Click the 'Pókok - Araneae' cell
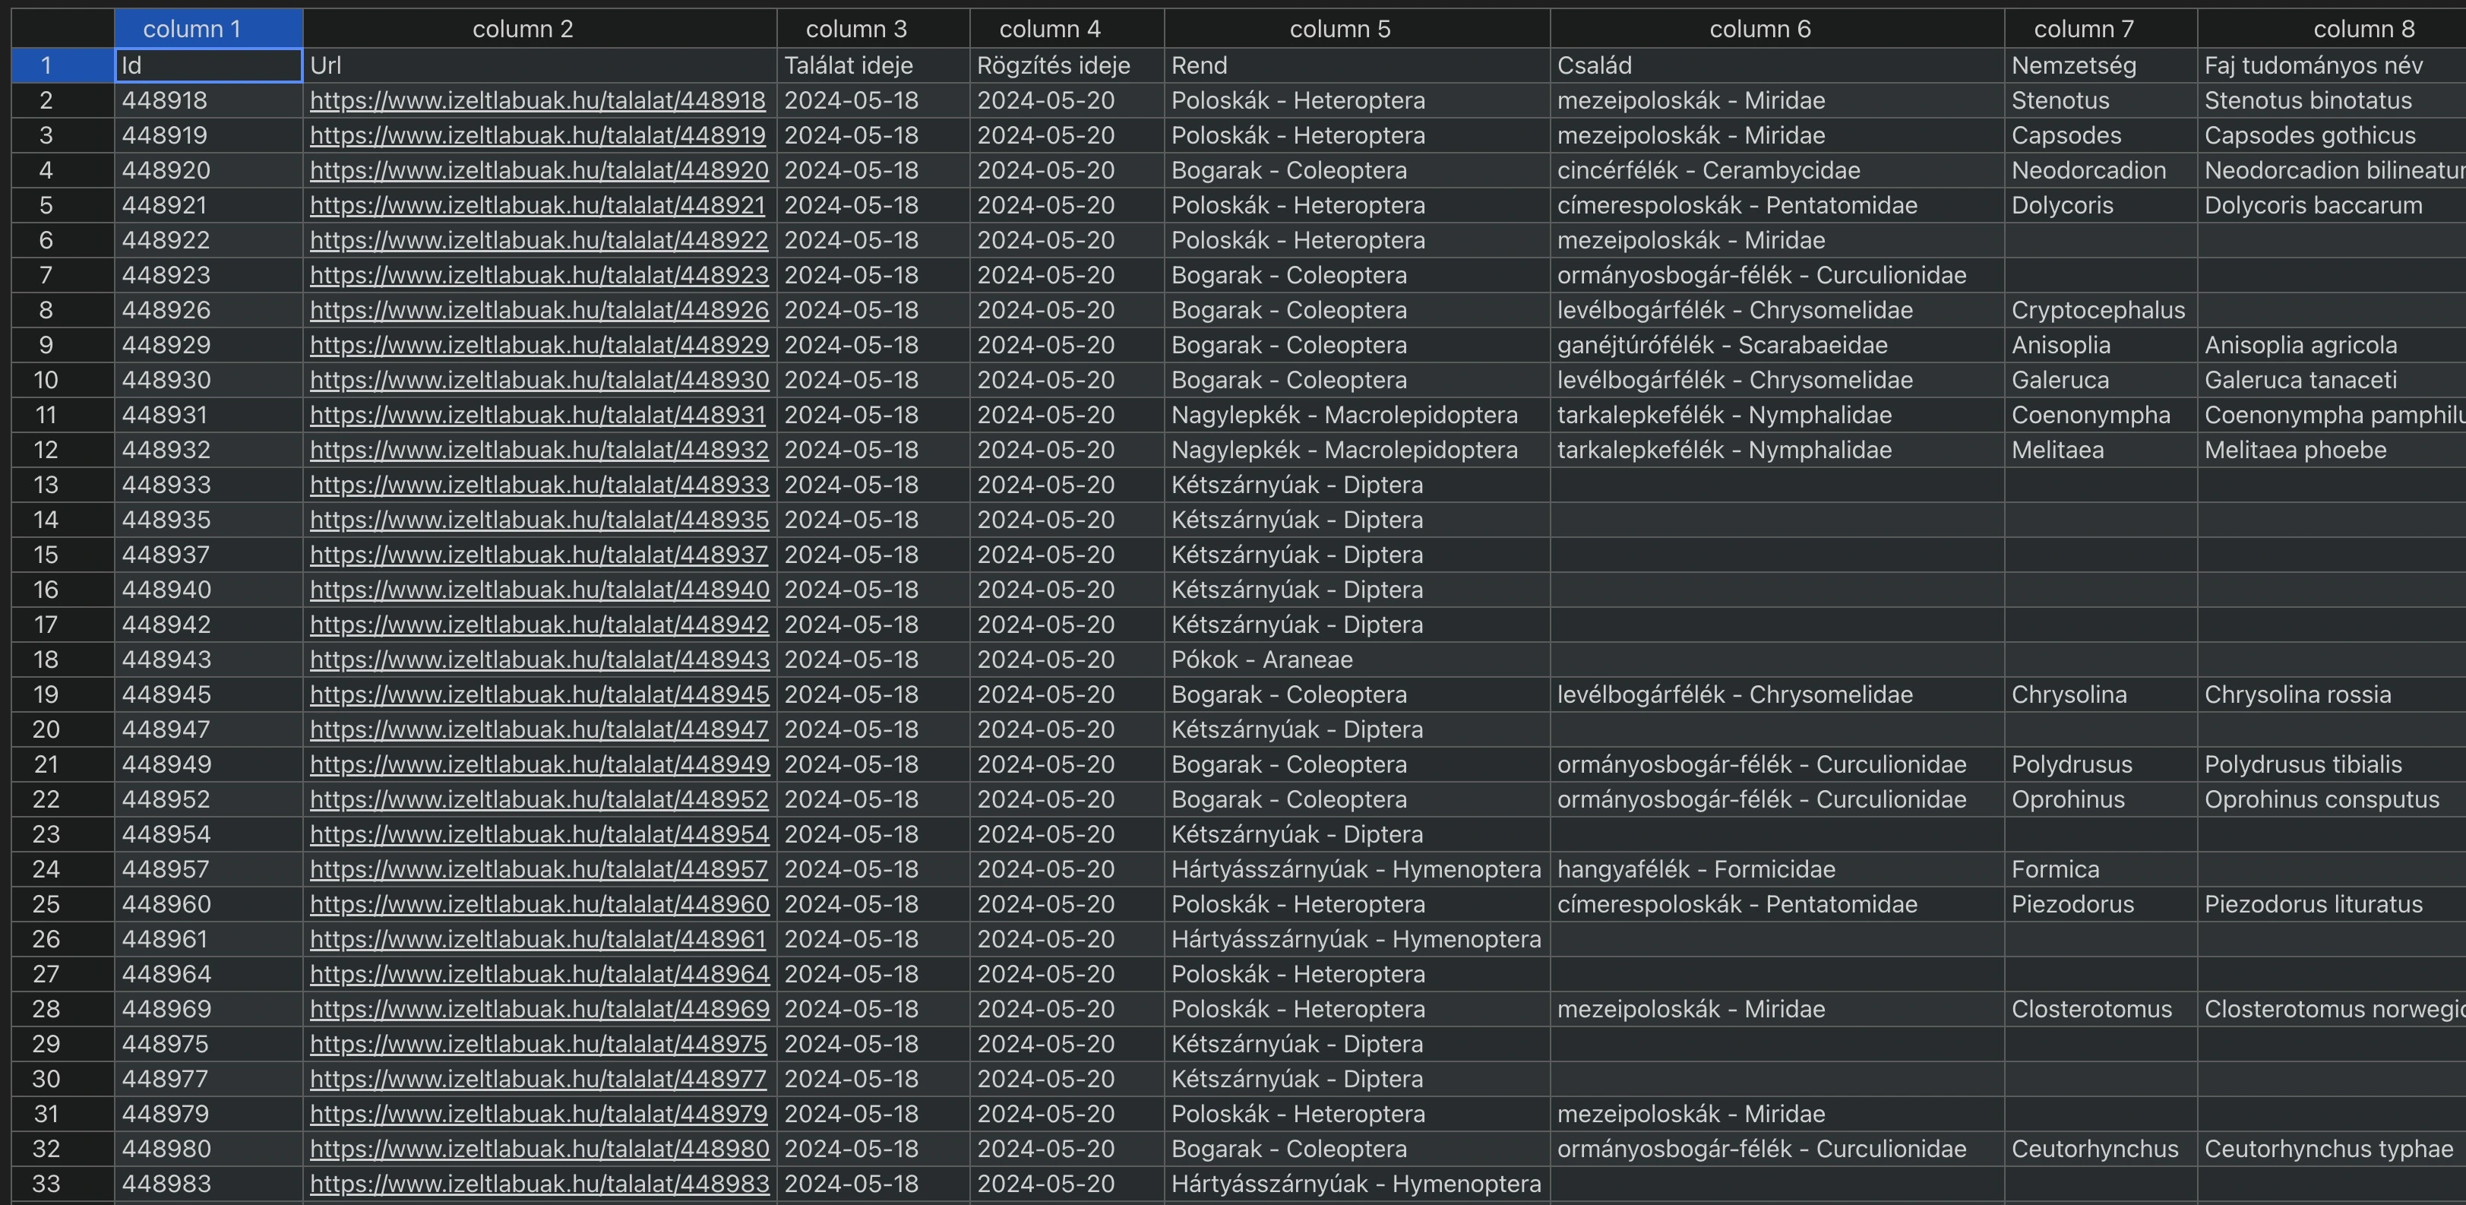Viewport: 2466px width, 1205px height. coord(1262,659)
